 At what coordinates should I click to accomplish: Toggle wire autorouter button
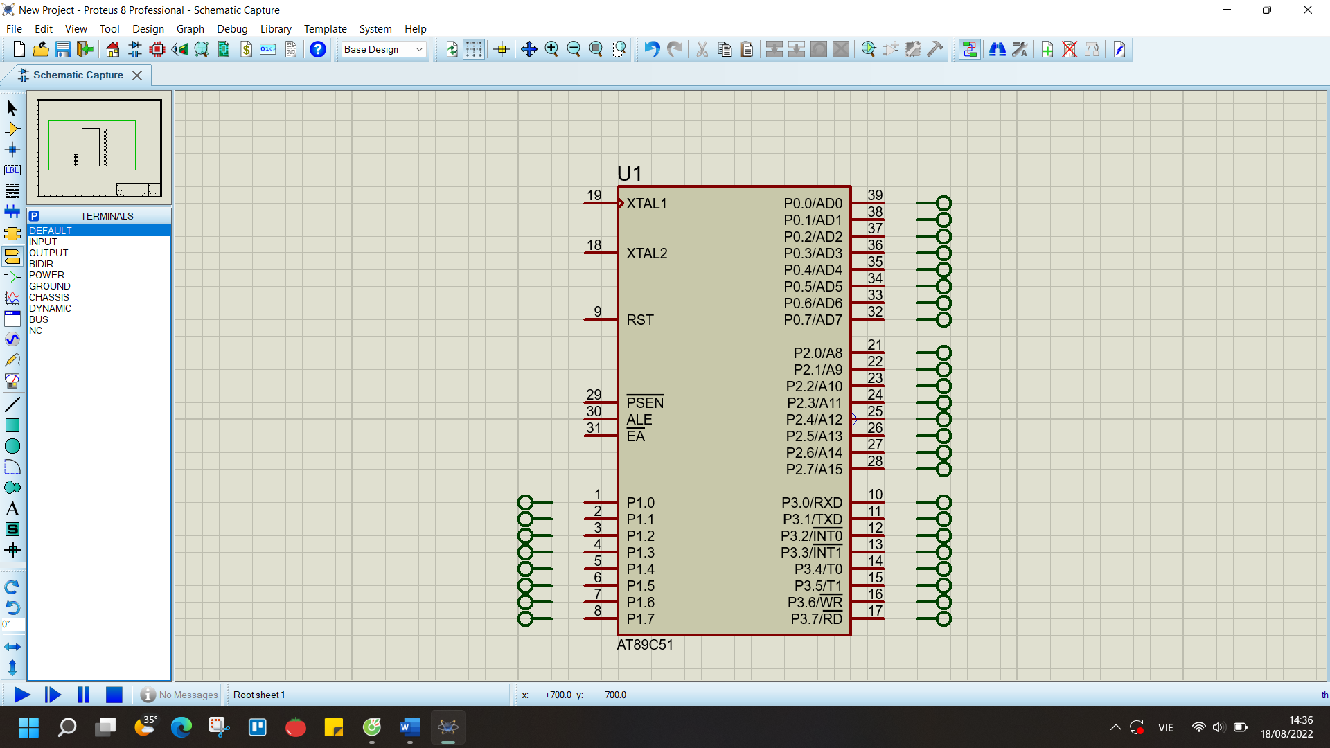969,49
